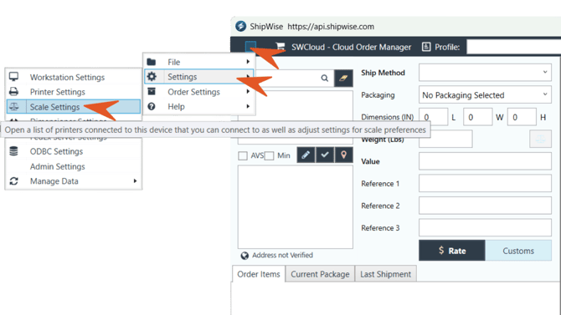
Task: Click the height dimension field
Action: [x=522, y=117]
